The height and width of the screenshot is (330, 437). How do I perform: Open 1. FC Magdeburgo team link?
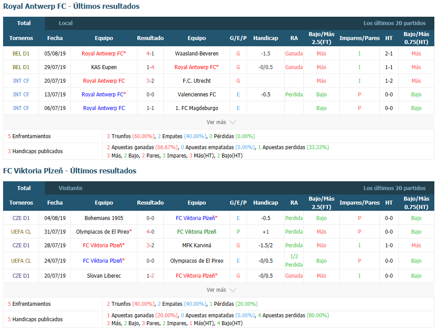(197, 108)
